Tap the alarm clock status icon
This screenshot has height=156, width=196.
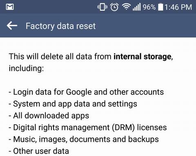point(114,7)
